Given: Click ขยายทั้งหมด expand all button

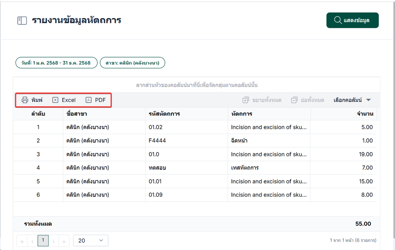Looking at the screenshot, I should pos(262,100).
